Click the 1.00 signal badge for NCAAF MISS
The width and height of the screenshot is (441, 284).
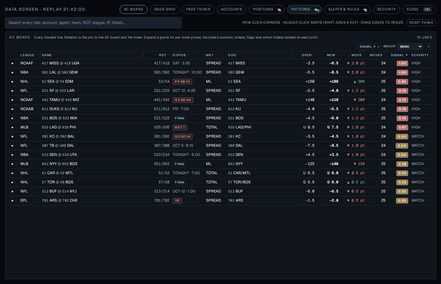coord(402,63)
